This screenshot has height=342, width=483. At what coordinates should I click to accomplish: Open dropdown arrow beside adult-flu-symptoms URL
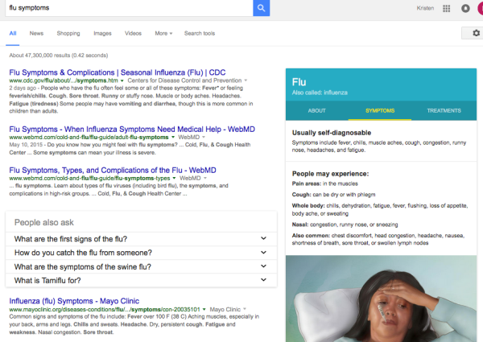pyautogui.click(x=173, y=138)
